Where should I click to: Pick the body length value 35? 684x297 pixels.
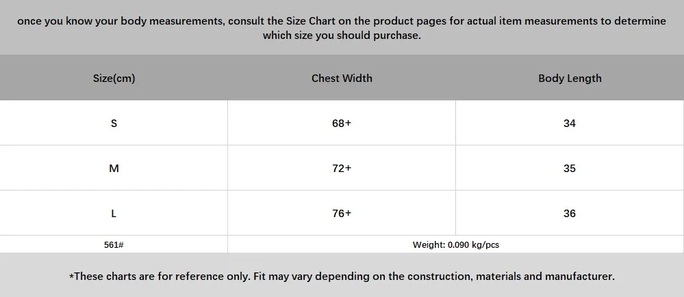coord(570,169)
